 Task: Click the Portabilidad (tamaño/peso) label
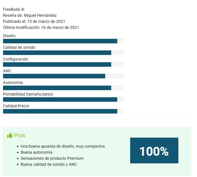(28, 94)
